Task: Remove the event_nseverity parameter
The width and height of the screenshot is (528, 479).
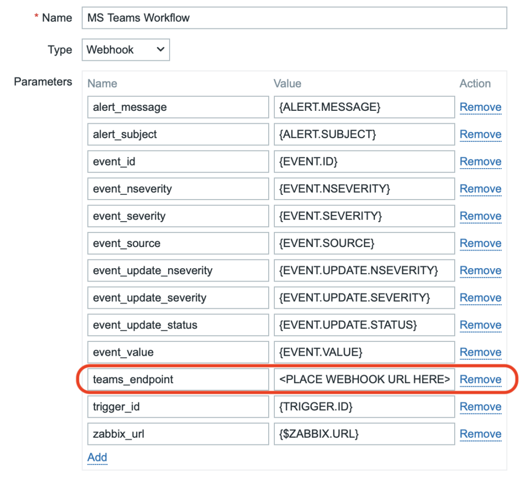Action: click(x=480, y=189)
